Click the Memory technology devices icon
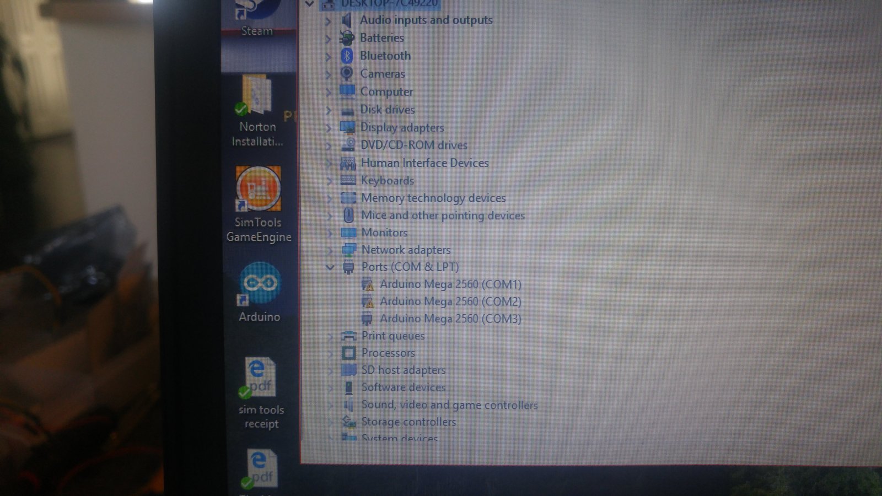The height and width of the screenshot is (496, 882). [348, 198]
